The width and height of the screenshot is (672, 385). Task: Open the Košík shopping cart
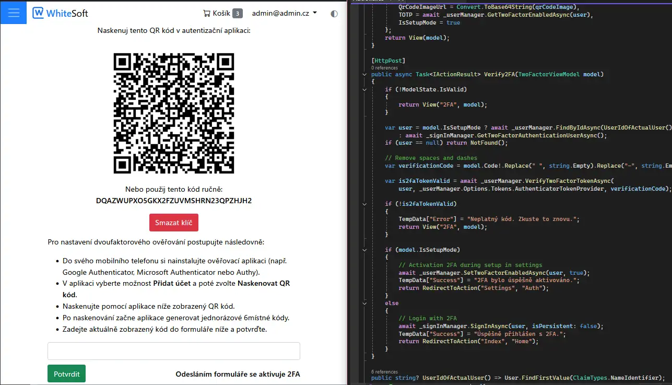(x=222, y=13)
